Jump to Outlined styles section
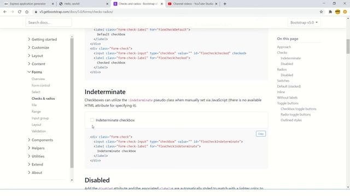 291,120
